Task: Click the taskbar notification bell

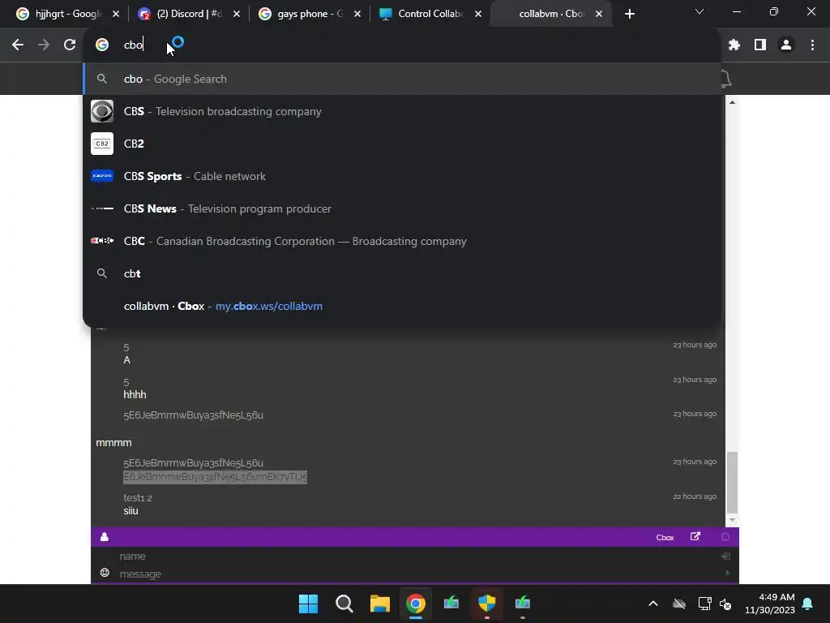Action: pos(808,604)
